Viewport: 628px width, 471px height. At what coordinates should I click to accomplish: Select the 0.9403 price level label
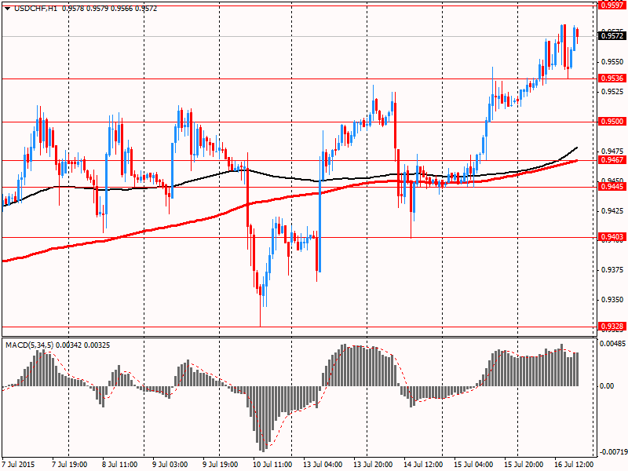click(x=612, y=237)
